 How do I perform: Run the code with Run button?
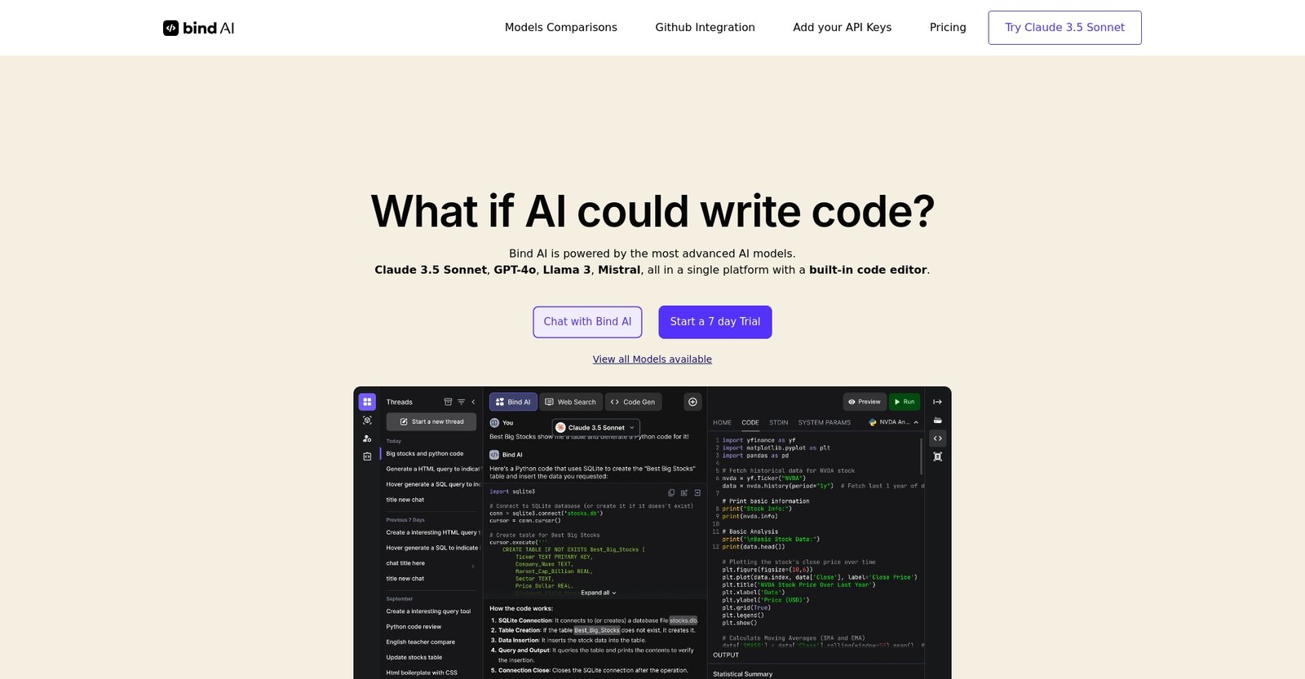pyautogui.click(x=905, y=402)
